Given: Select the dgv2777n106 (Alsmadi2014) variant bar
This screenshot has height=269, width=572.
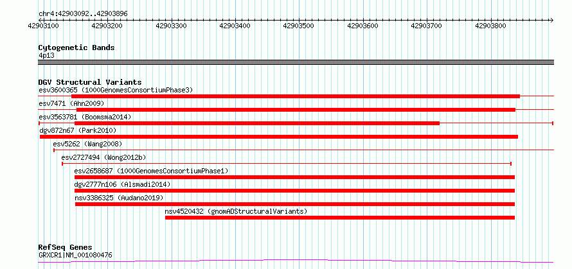Looking at the screenshot, I should pyautogui.click(x=294, y=191).
